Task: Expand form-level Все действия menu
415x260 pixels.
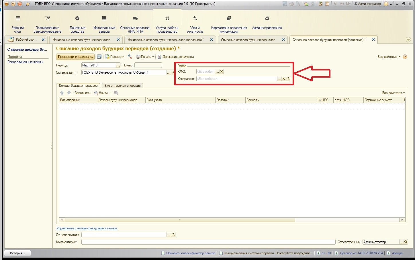Action: (389, 57)
